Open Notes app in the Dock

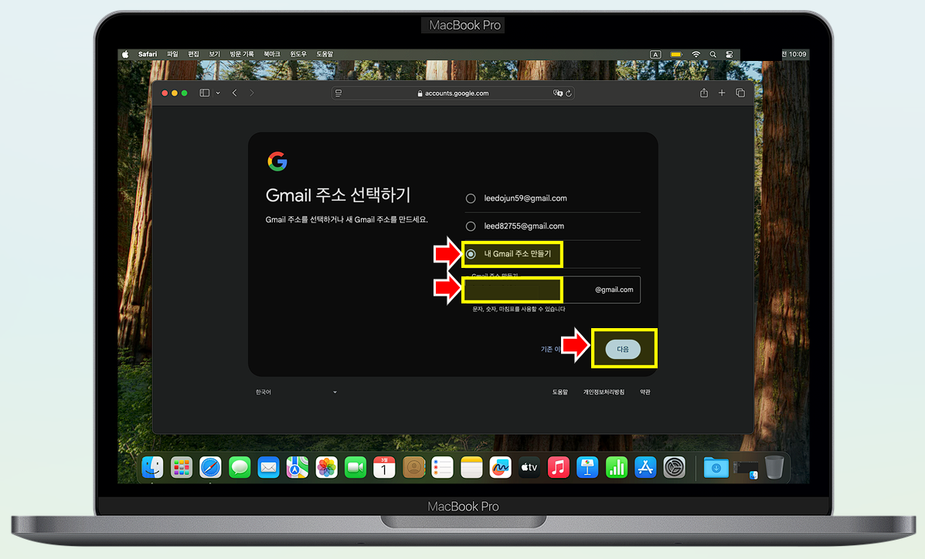tap(471, 468)
